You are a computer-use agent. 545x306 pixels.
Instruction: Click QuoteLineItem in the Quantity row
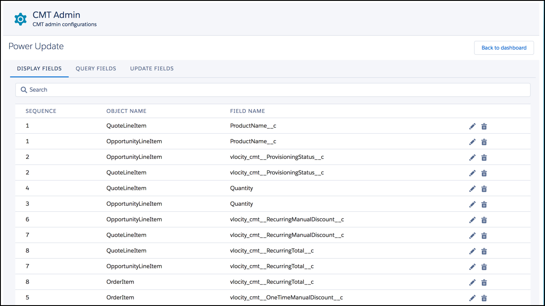(x=126, y=188)
